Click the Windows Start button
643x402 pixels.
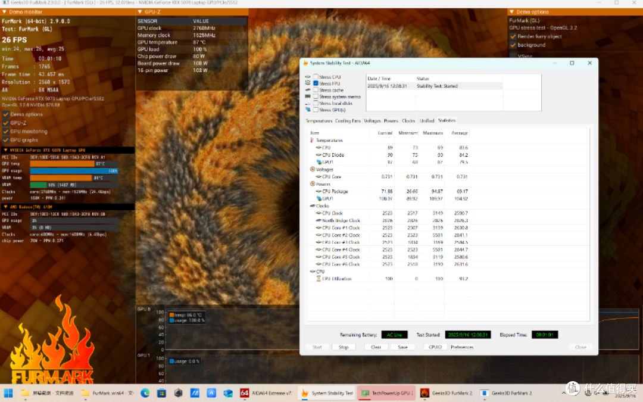8,393
